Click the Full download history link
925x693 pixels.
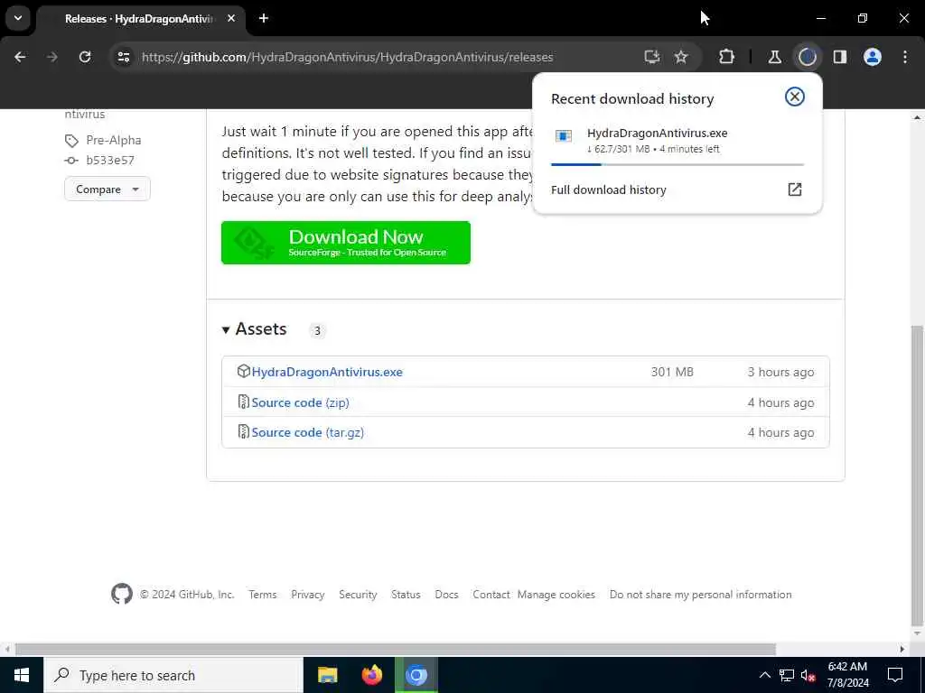pos(608,189)
